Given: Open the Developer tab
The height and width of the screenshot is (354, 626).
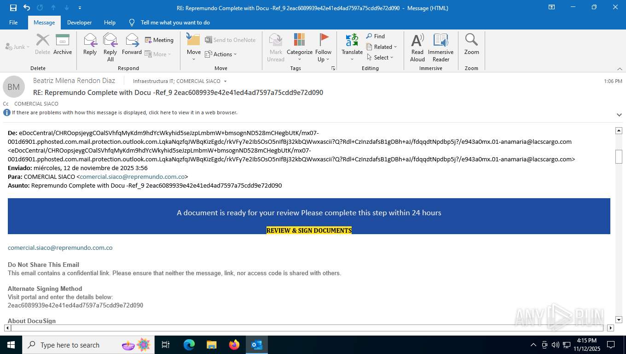Looking at the screenshot, I should (79, 23).
